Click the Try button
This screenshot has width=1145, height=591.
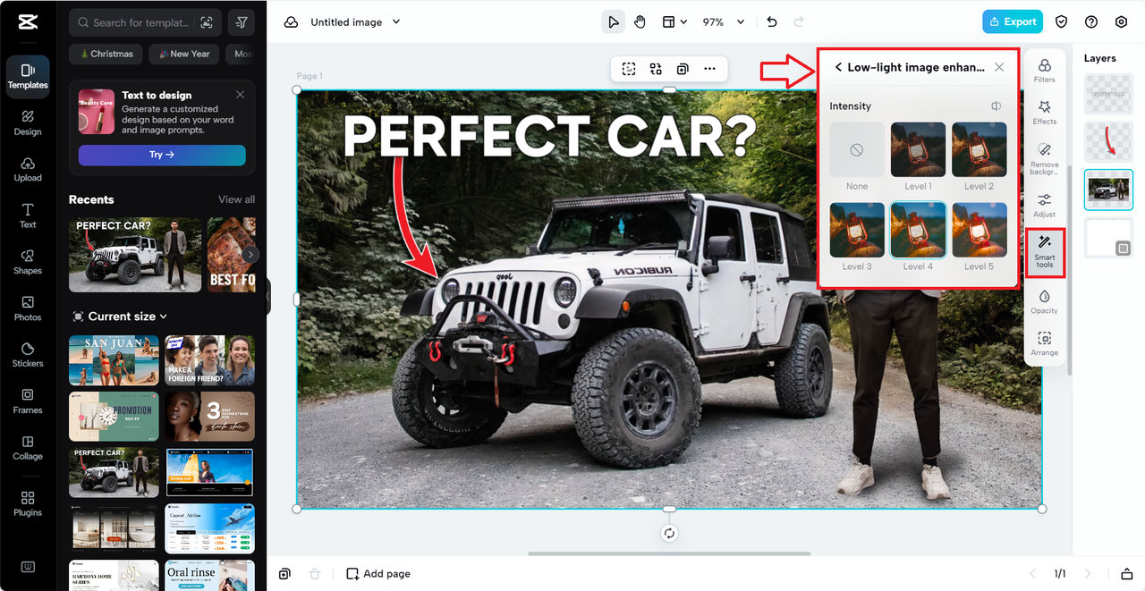(x=162, y=155)
